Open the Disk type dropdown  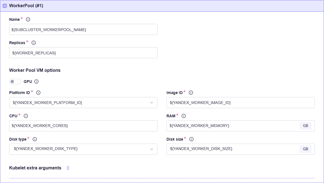tap(83, 149)
